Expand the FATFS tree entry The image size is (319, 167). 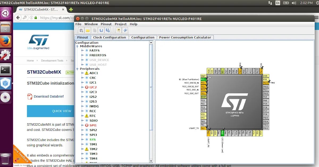point(82,50)
